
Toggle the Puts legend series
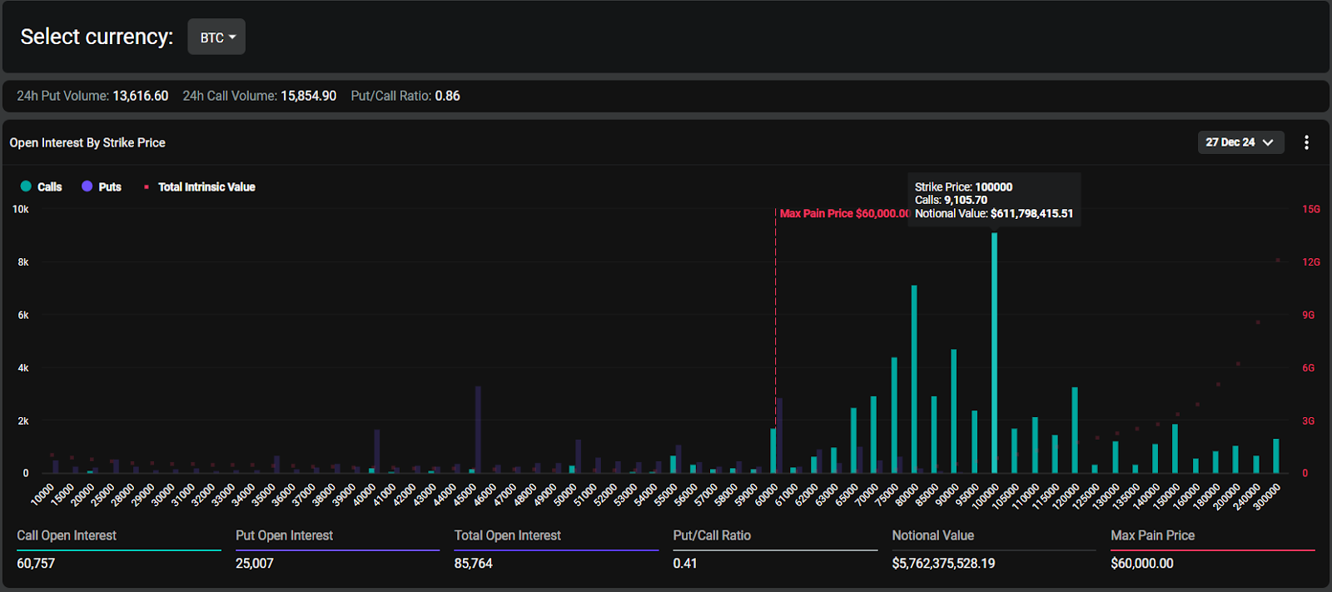[x=102, y=187]
